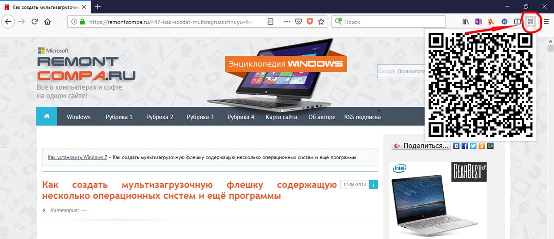Screen dimensions: 554x239
Task: Click the Remontcompa.ru site logo
Action: point(86,69)
